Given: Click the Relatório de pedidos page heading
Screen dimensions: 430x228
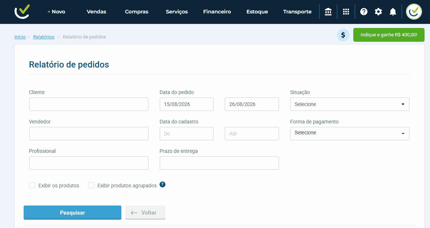Looking at the screenshot, I should (x=69, y=65).
